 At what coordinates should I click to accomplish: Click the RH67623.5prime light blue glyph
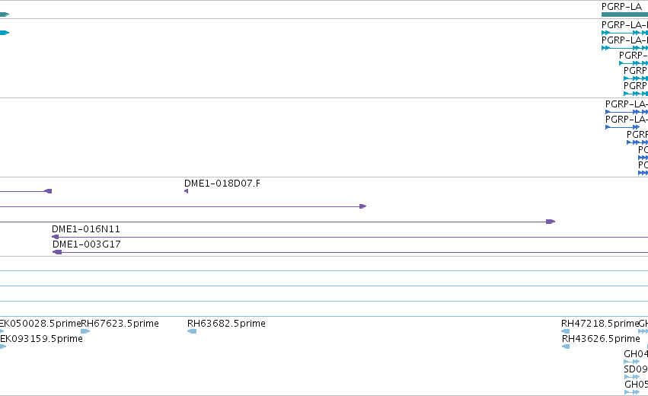point(85,331)
